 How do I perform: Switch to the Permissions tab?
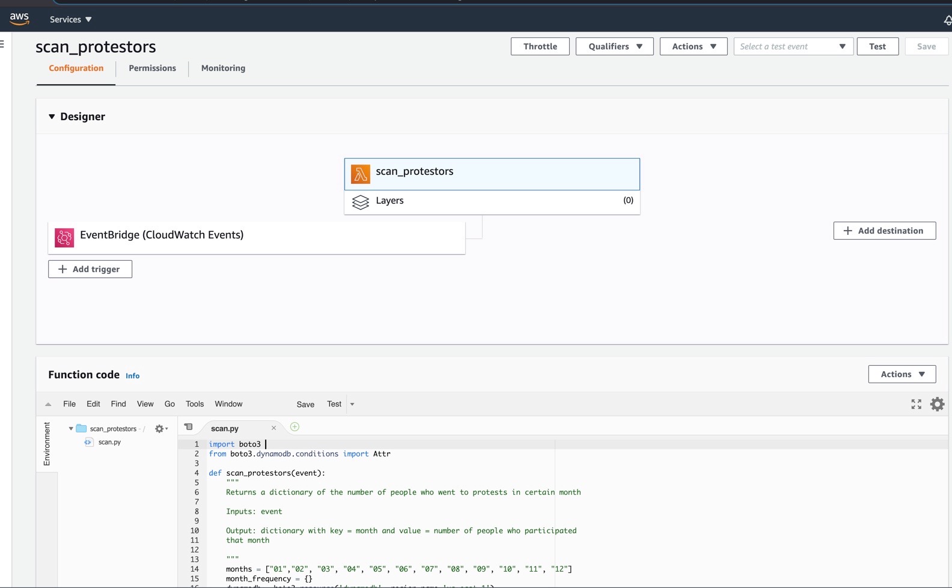[152, 68]
